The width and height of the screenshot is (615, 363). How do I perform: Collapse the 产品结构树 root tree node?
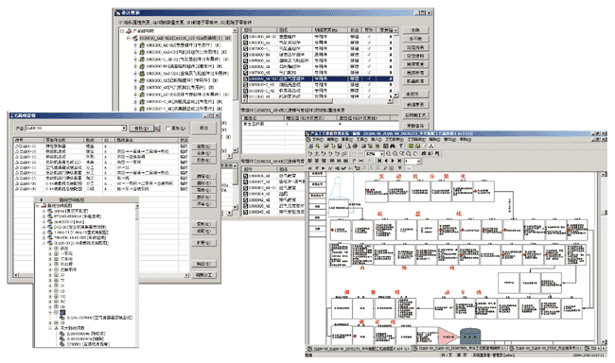pyautogui.click(x=122, y=30)
